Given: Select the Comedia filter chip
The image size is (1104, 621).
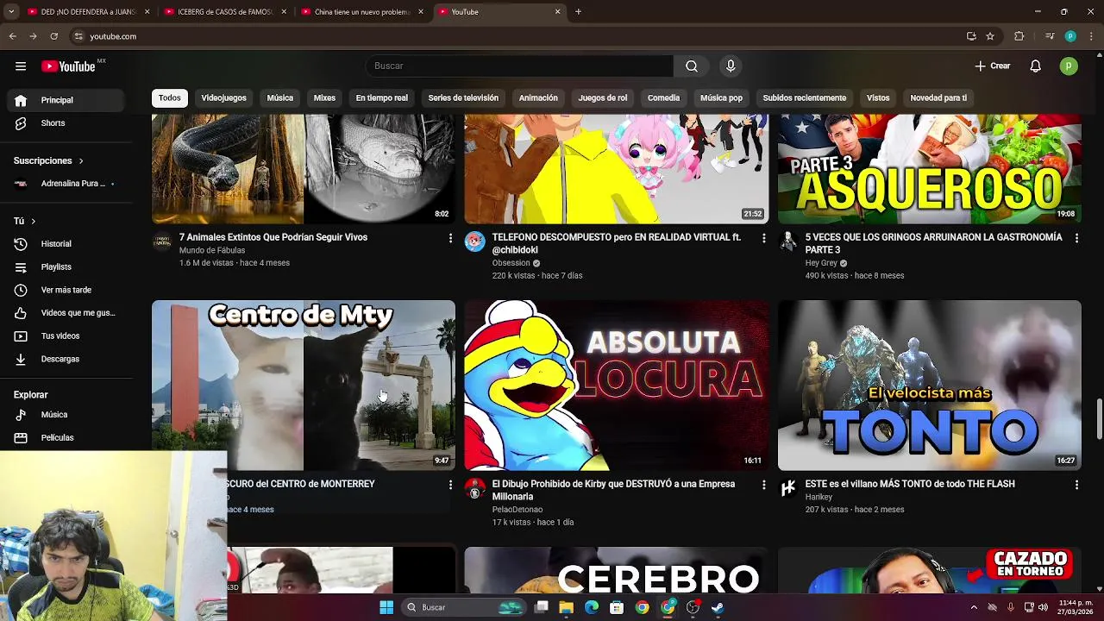Looking at the screenshot, I should [664, 97].
